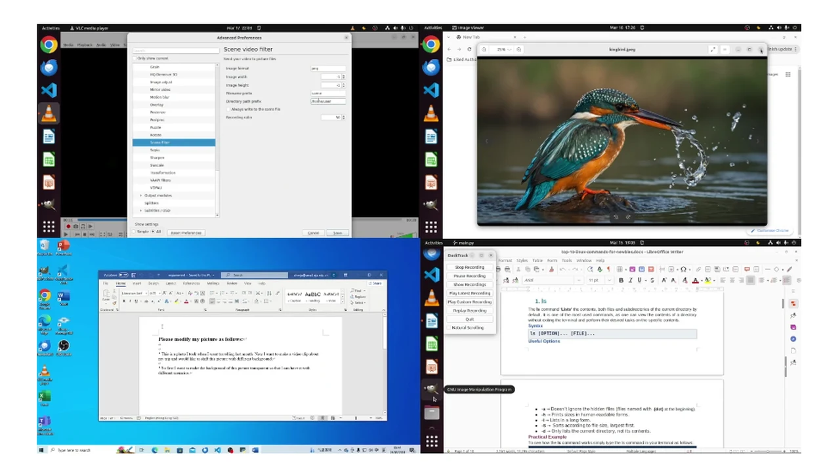Expand the 'Output modules' tree item
Image resolution: width=840 pixels, height=474 pixels.
[x=141, y=195]
